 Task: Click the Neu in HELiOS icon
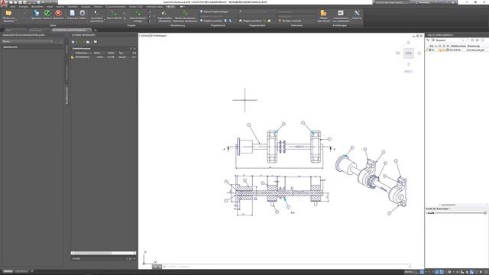coord(114,14)
